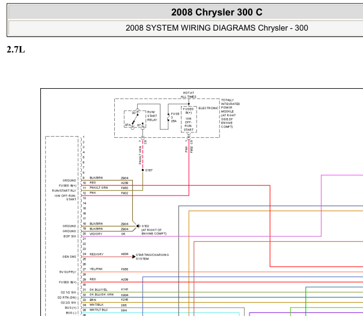Click the "RED/GRY" wire color on pin 24
This screenshot has height=316, width=363.
click(x=97, y=254)
